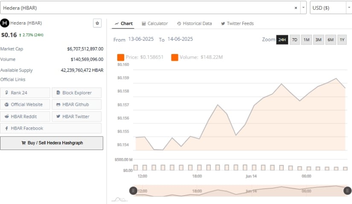Select the 1Y zoom range

tap(342, 40)
